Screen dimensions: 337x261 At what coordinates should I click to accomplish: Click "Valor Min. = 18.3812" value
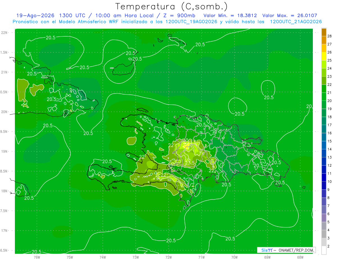[230, 15]
